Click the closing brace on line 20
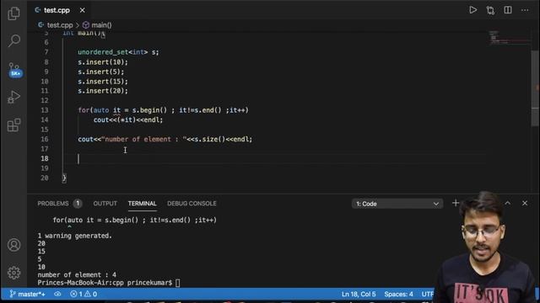540x303 pixels. [64, 178]
